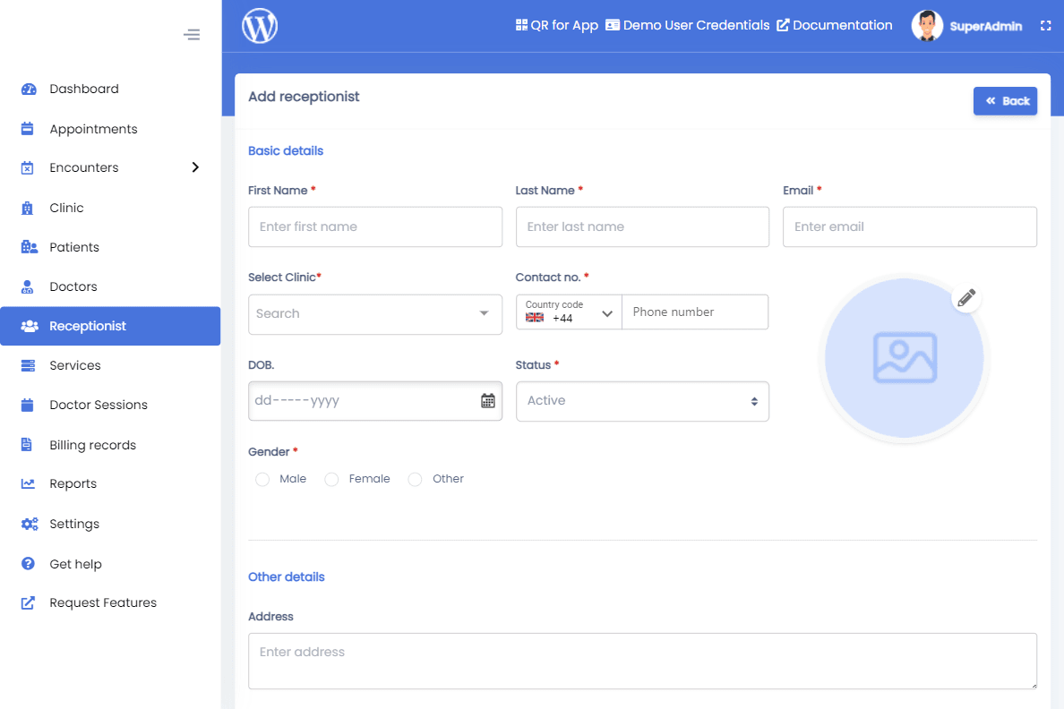
Task: Open the Clinic section icon
Action: pyautogui.click(x=27, y=207)
